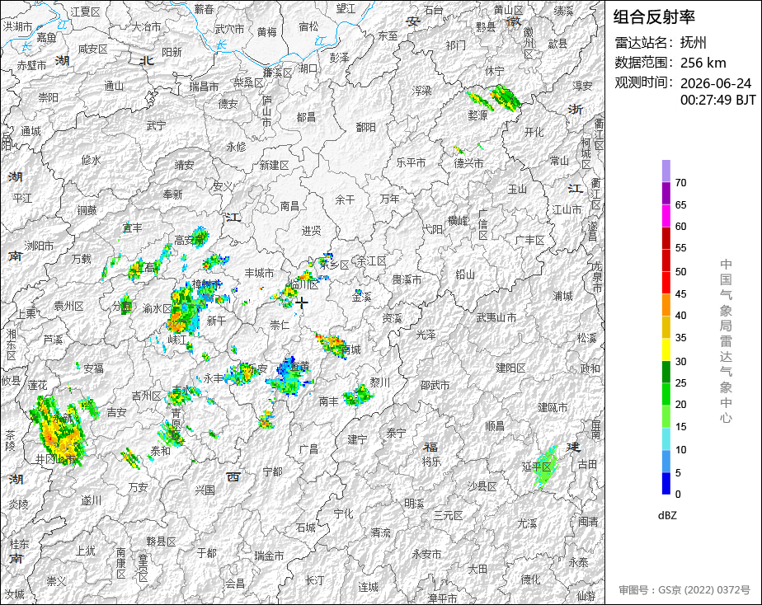Screen dimensions: 762x605
Task: Click the 瑞金市 map label
Action: tap(269, 556)
